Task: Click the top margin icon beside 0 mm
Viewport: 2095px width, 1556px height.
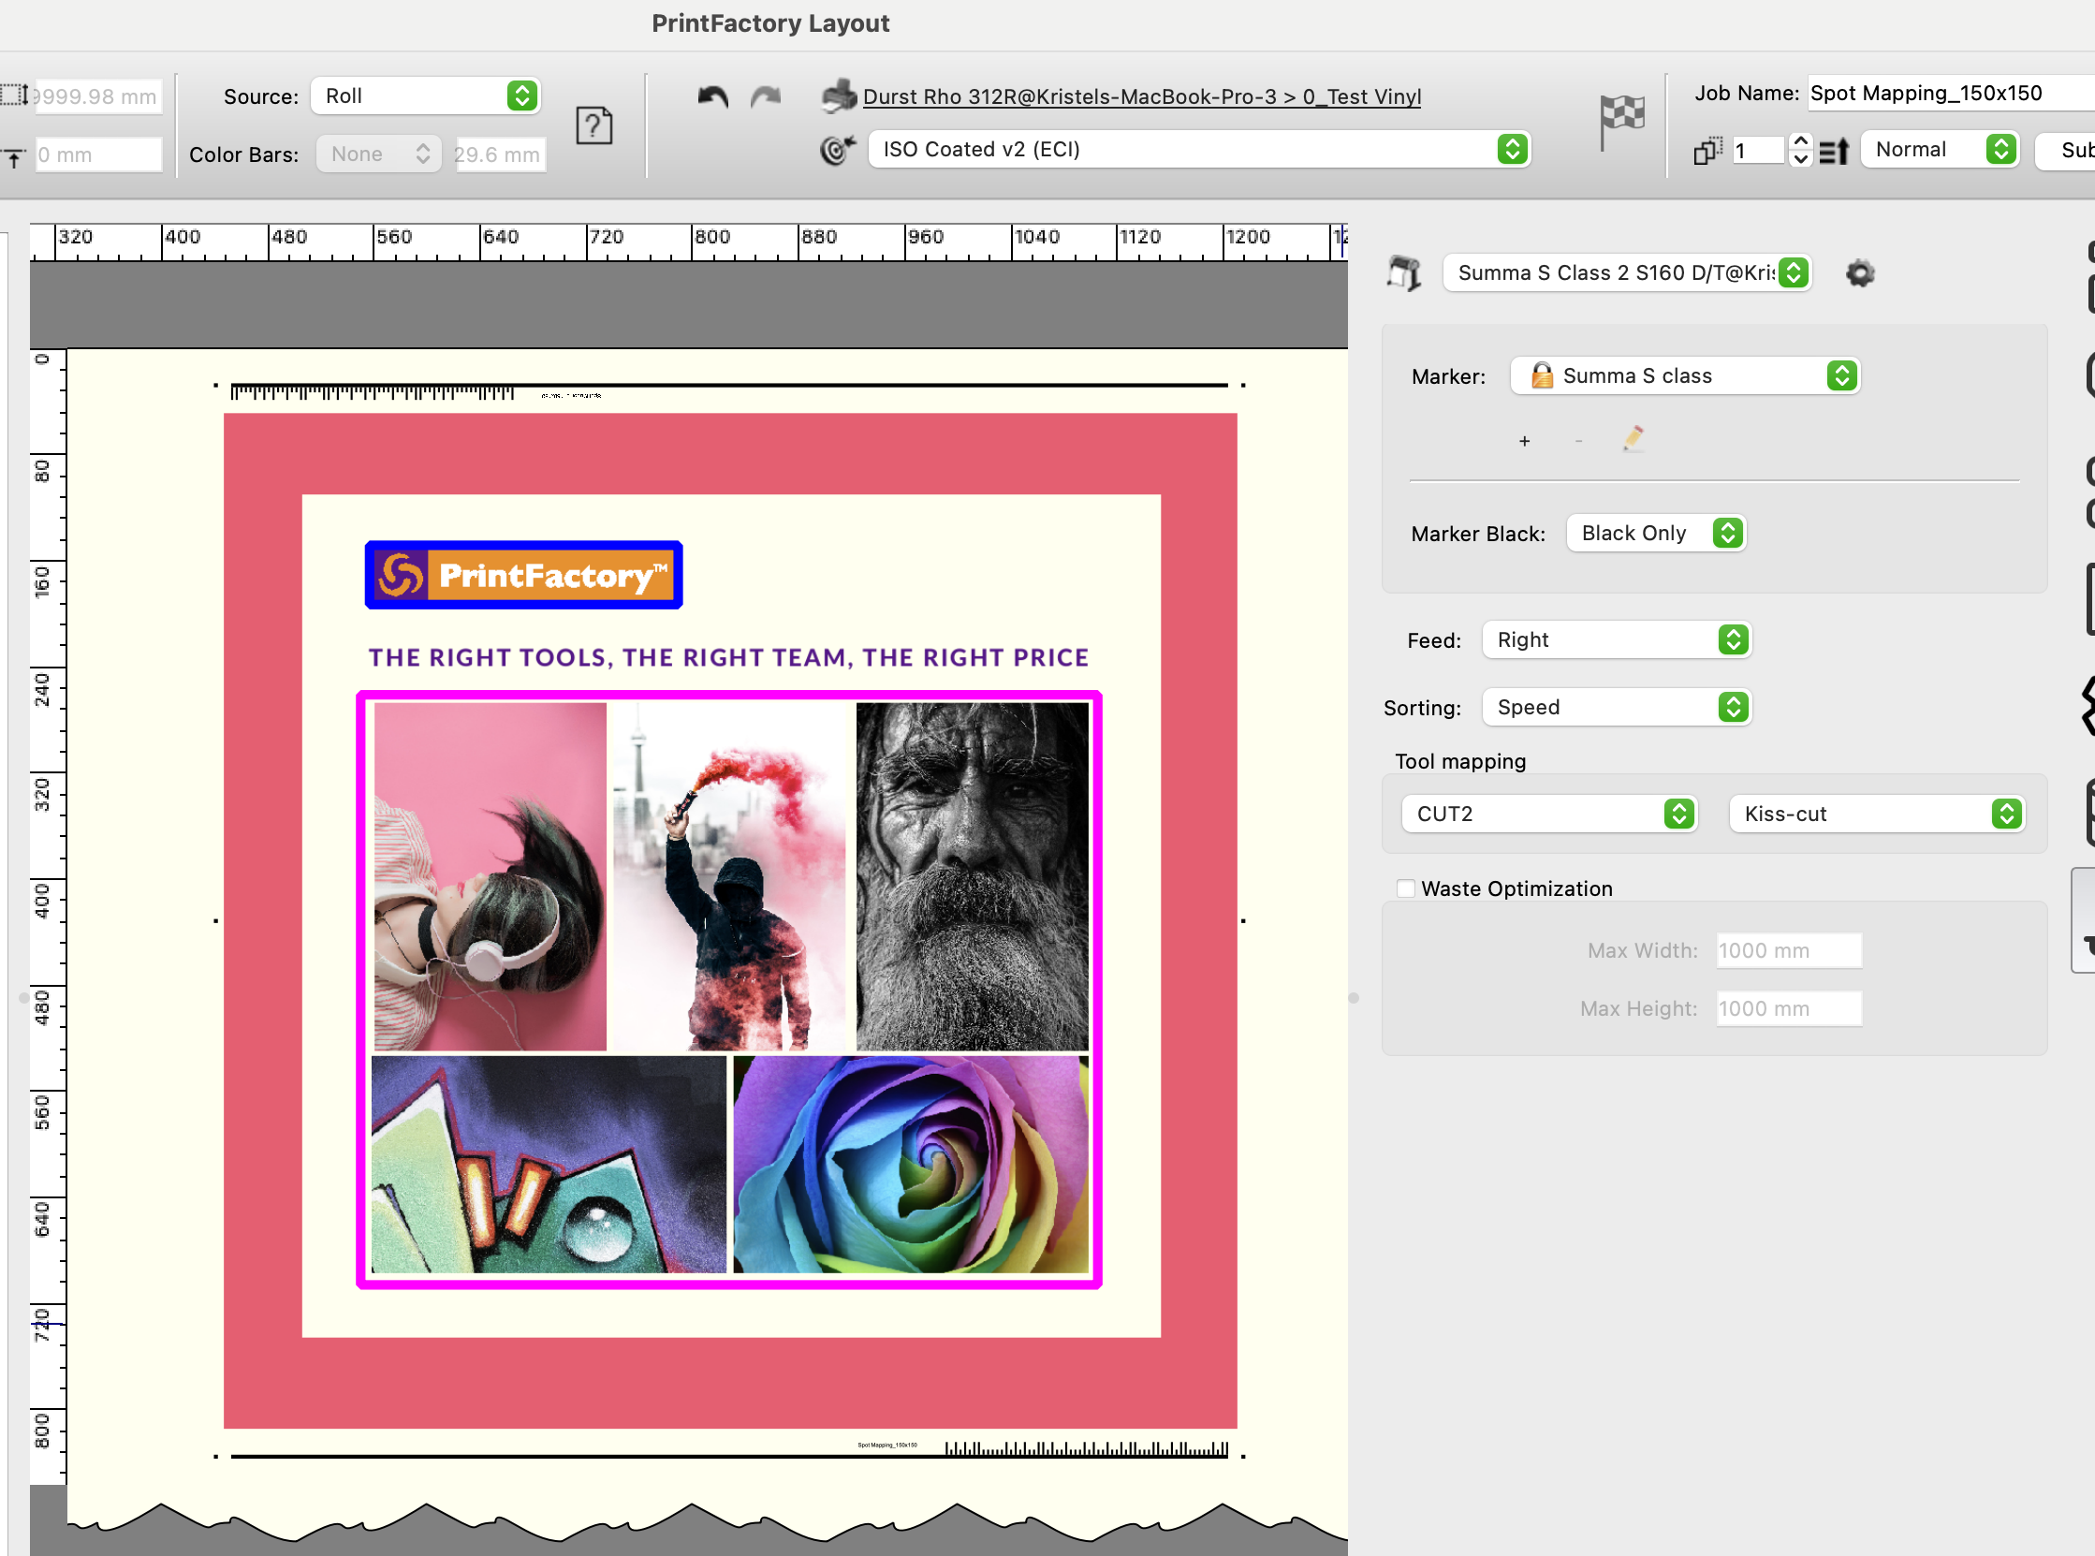Action: coord(14,156)
